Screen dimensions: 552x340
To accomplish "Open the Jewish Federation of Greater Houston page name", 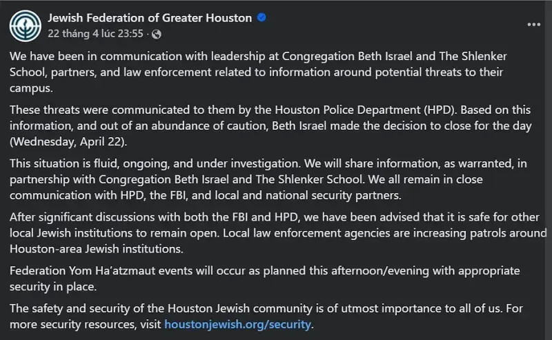I will tap(150, 18).
